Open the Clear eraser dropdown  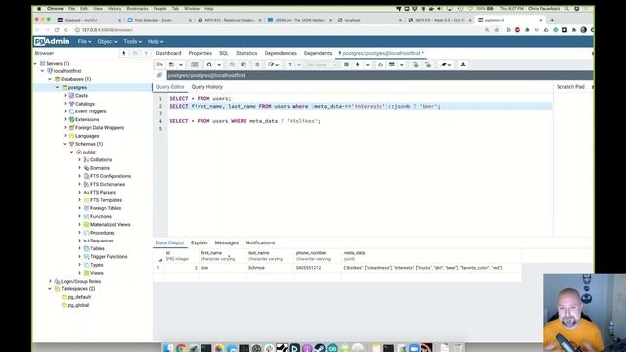pos(446,65)
